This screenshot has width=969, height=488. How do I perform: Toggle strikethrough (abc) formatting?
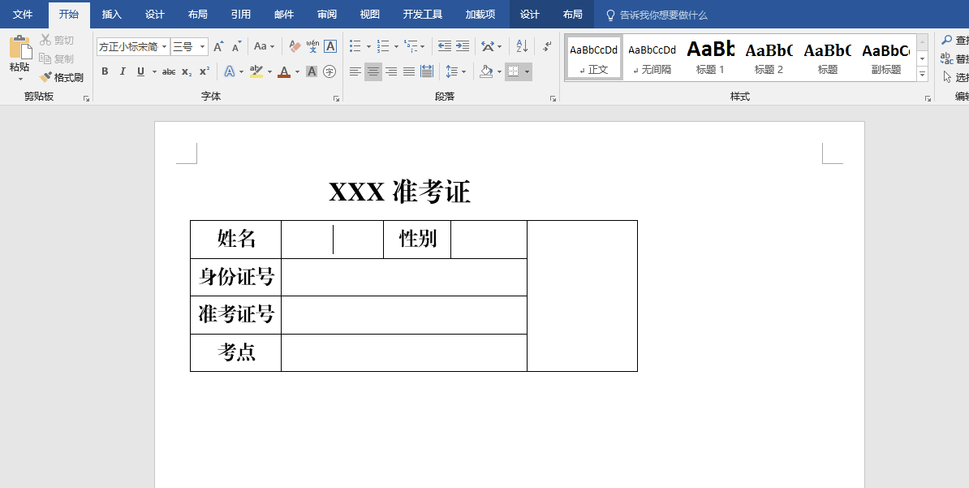(169, 71)
